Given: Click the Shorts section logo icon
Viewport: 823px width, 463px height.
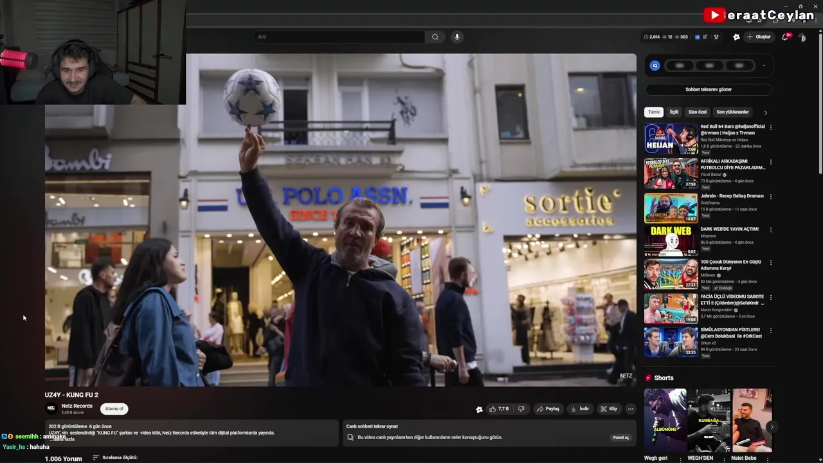Looking at the screenshot, I should (649, 378).
